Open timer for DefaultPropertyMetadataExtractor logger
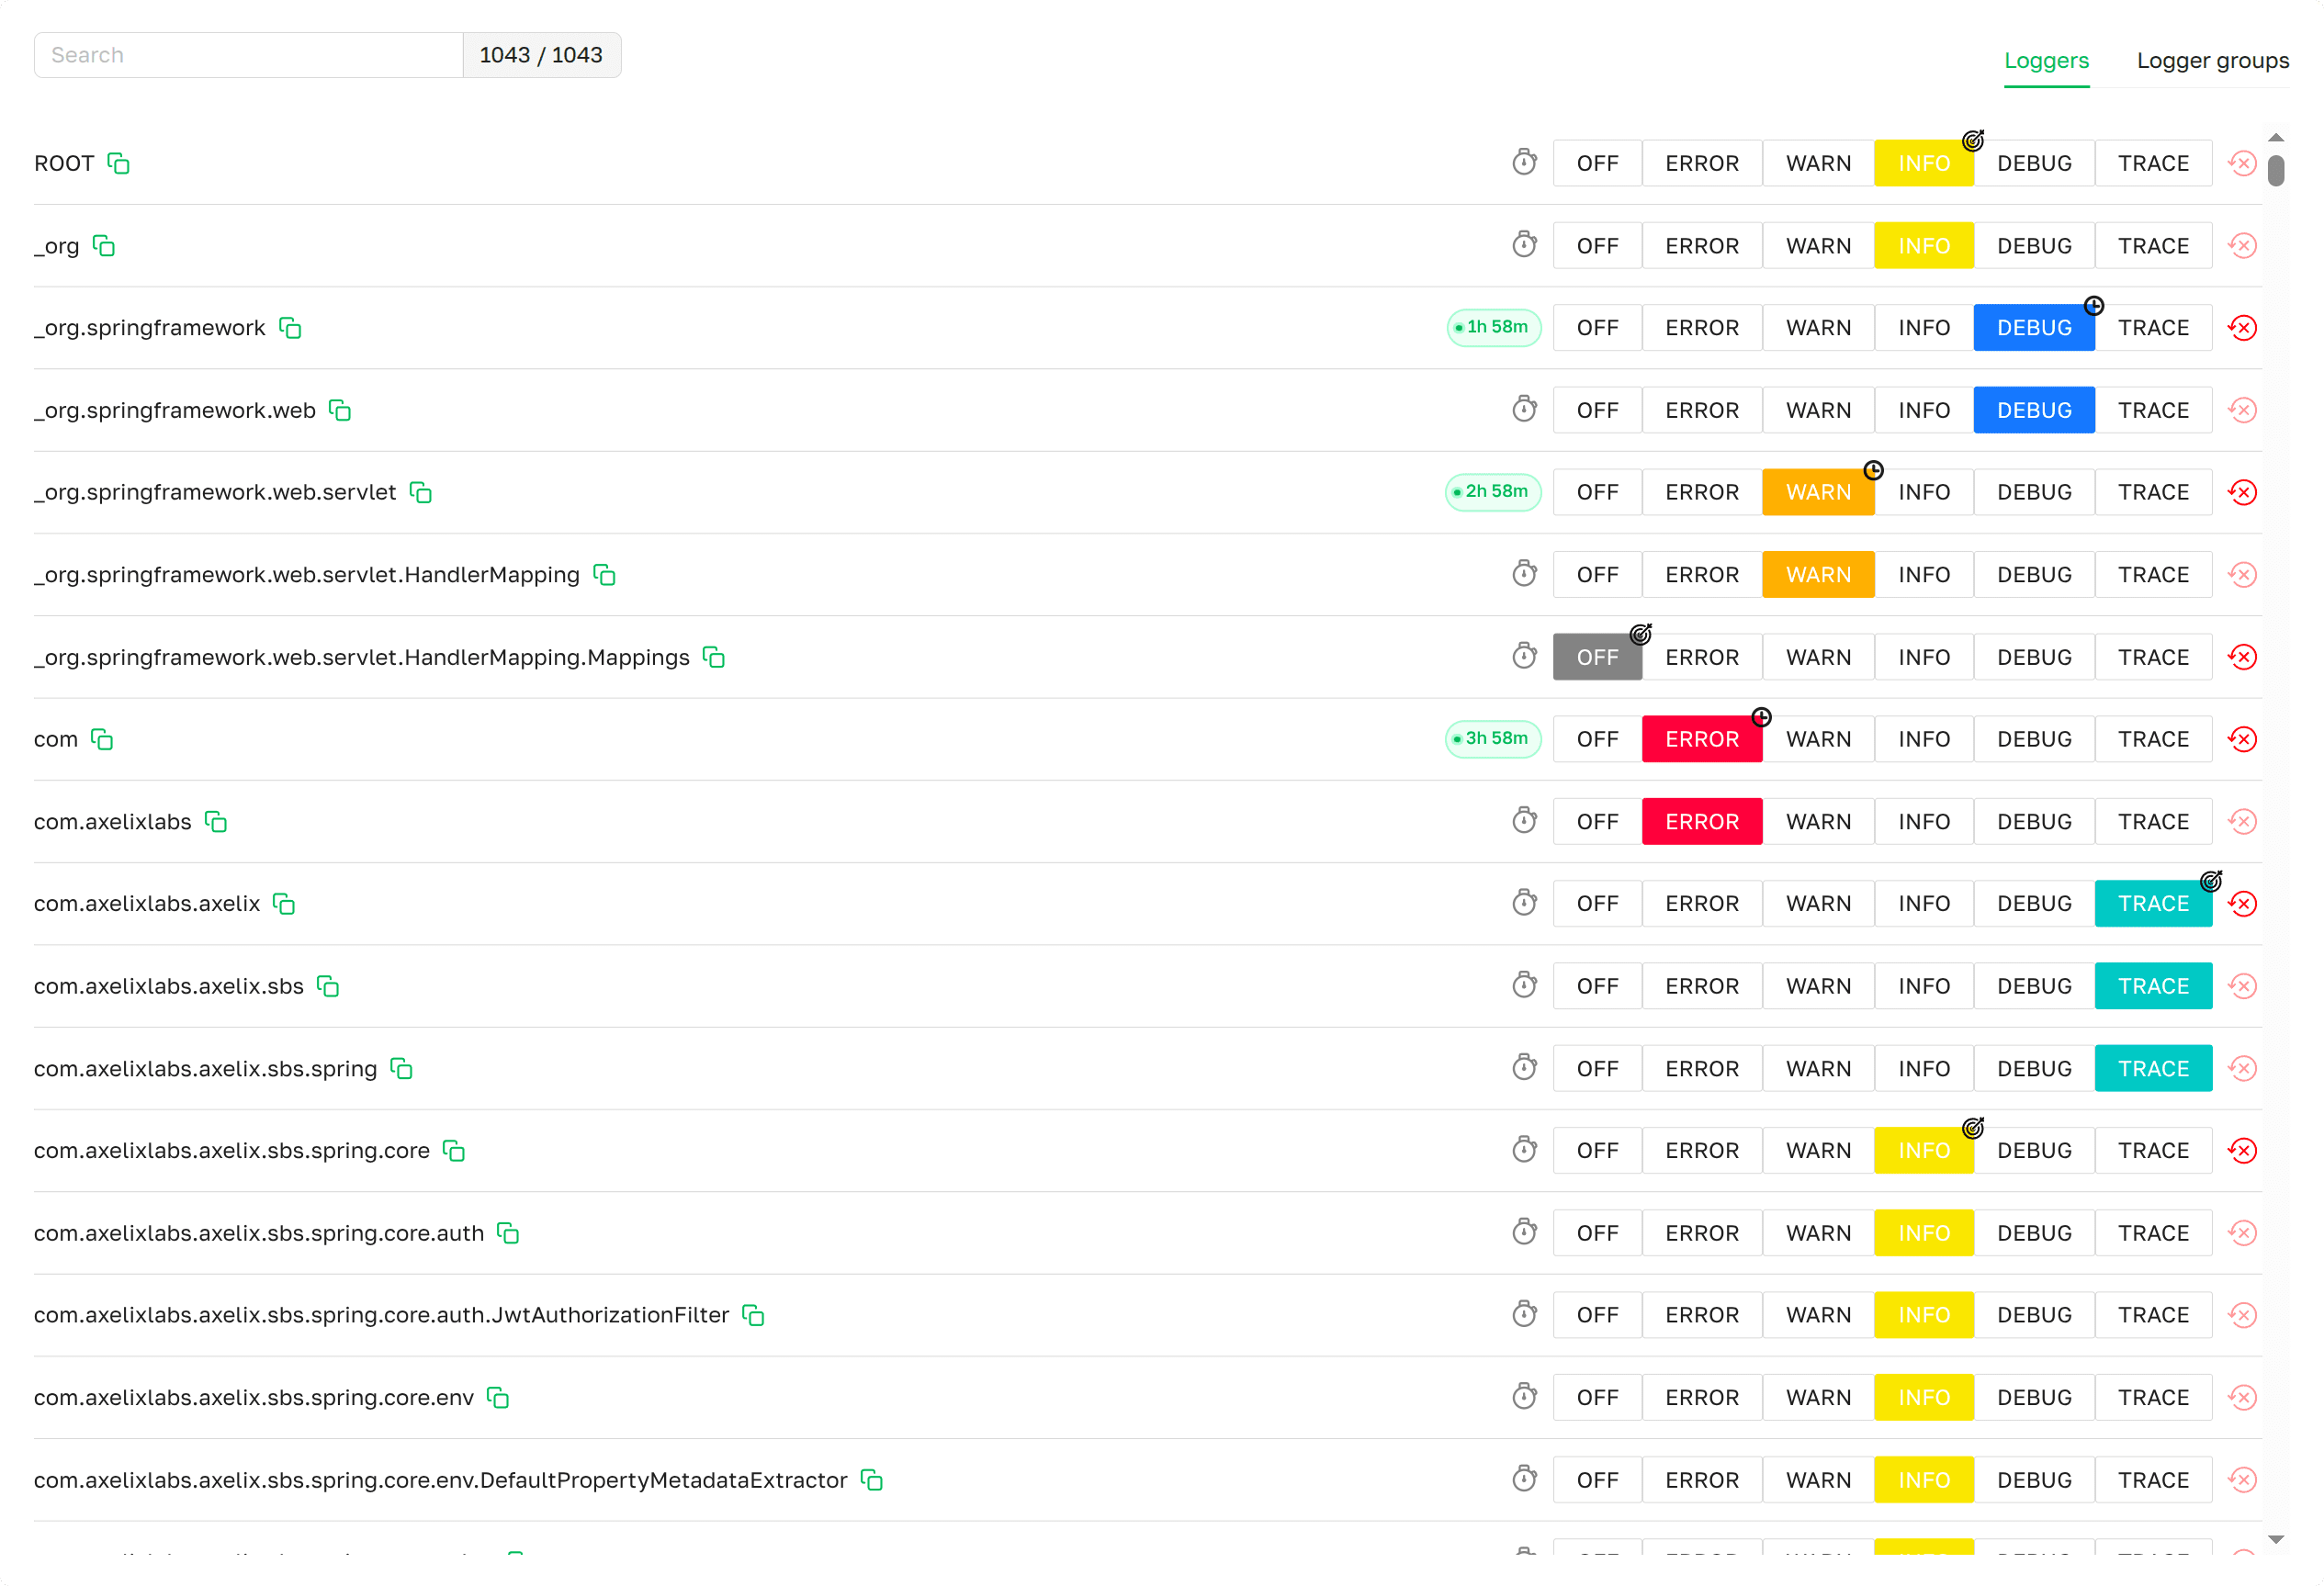Screen dimensions: 2324x1586 coord(1524,1479)
